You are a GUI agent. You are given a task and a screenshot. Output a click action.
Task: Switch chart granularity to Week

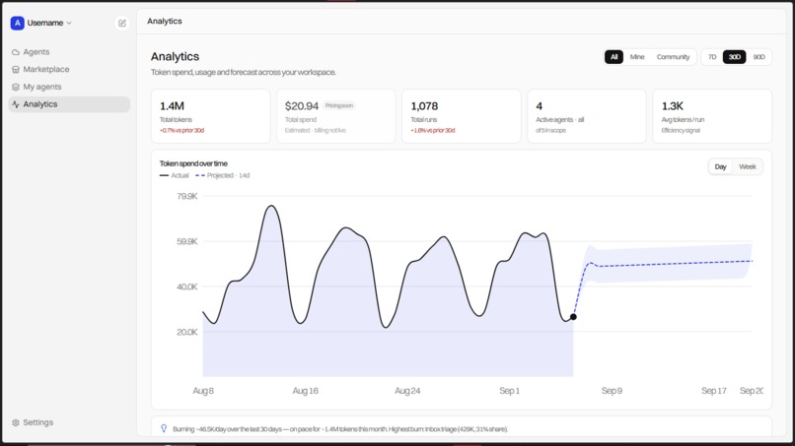pyautogui.click(x=748, y=166)
